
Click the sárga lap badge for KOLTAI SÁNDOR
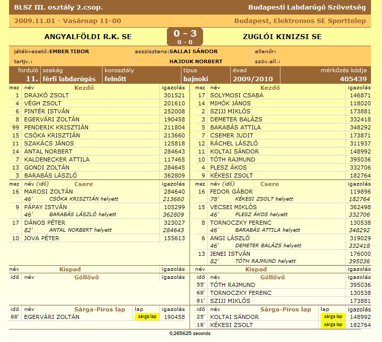(333, 317)
